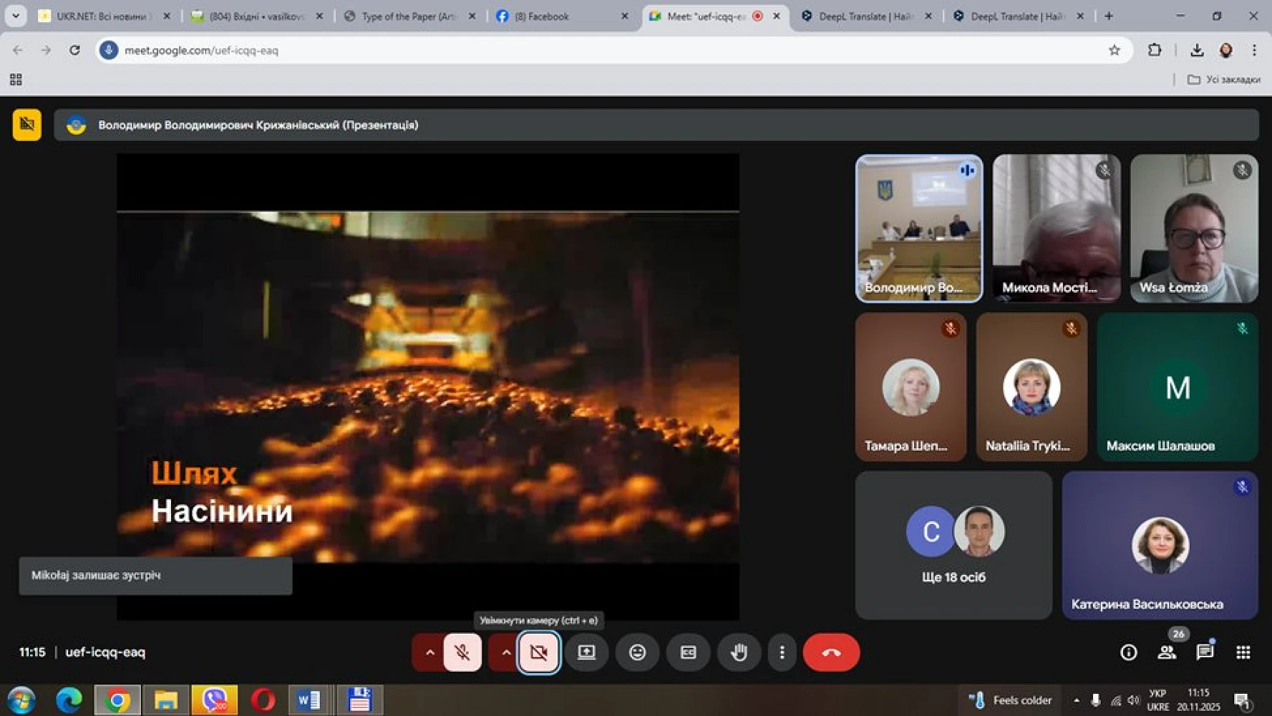
Task: Unmute the microphone
Action: [x=462, y=652]
